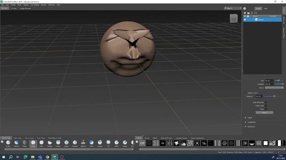The image size is (286, 160).
Task: Select the Grab brush tool
Action: (x=33, y=143)
